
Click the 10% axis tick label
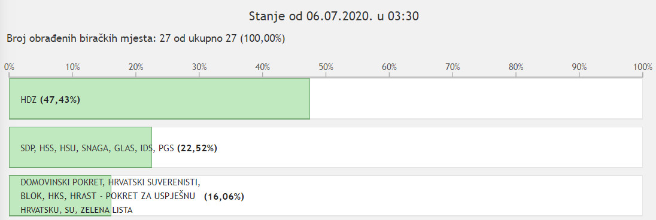(x=72, y=67)
